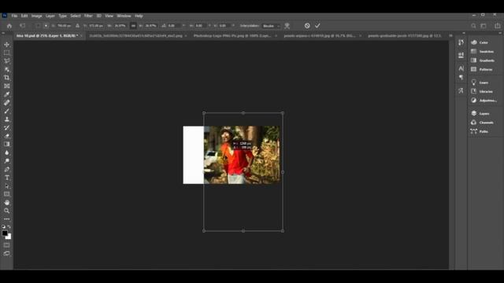Select the Healing Brush tool
Image resolution: width=504 pixels, height=283 pixels.
click(7, 103)
